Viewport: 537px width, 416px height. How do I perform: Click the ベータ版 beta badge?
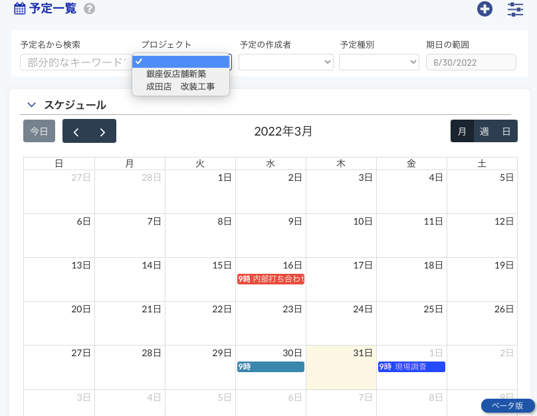[507, 405]
